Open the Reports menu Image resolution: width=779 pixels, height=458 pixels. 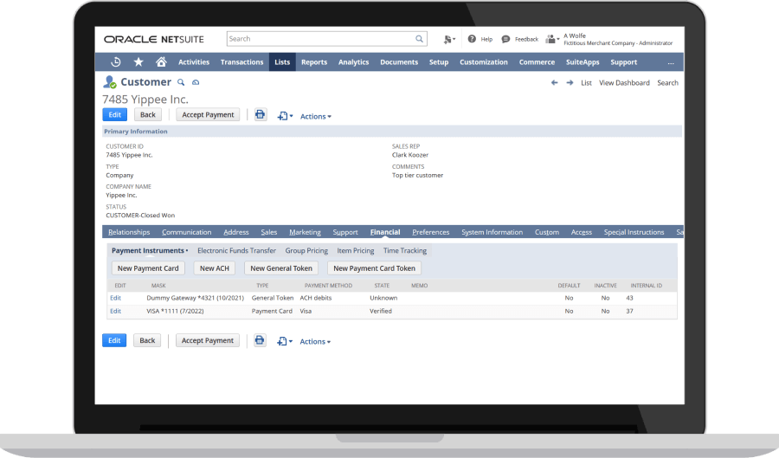pyautogui.click(x=314, y=62)
